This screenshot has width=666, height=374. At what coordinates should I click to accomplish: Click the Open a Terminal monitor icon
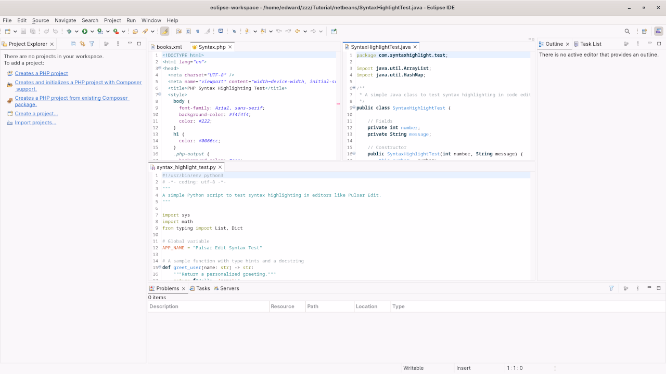point(221,31)
